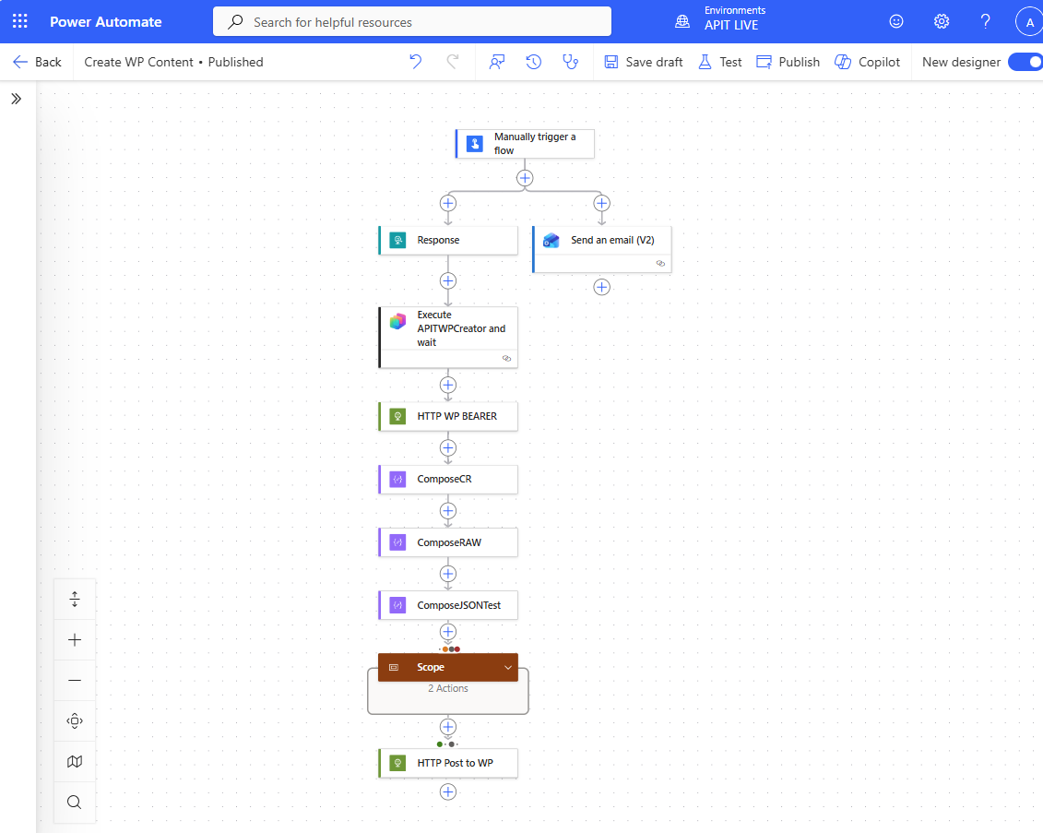Screen dimensions: 1043x833
Task: Select the ComposeJSONTest action
Action: (x=447, y=605)
